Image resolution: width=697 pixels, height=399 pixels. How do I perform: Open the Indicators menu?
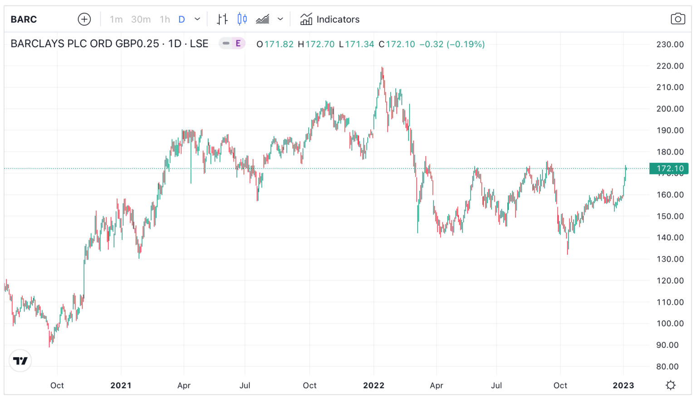click(x=330, y=19)
